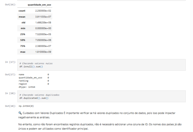Click the 50% percentile row
The image size is (193, 132).
point(35,40)
